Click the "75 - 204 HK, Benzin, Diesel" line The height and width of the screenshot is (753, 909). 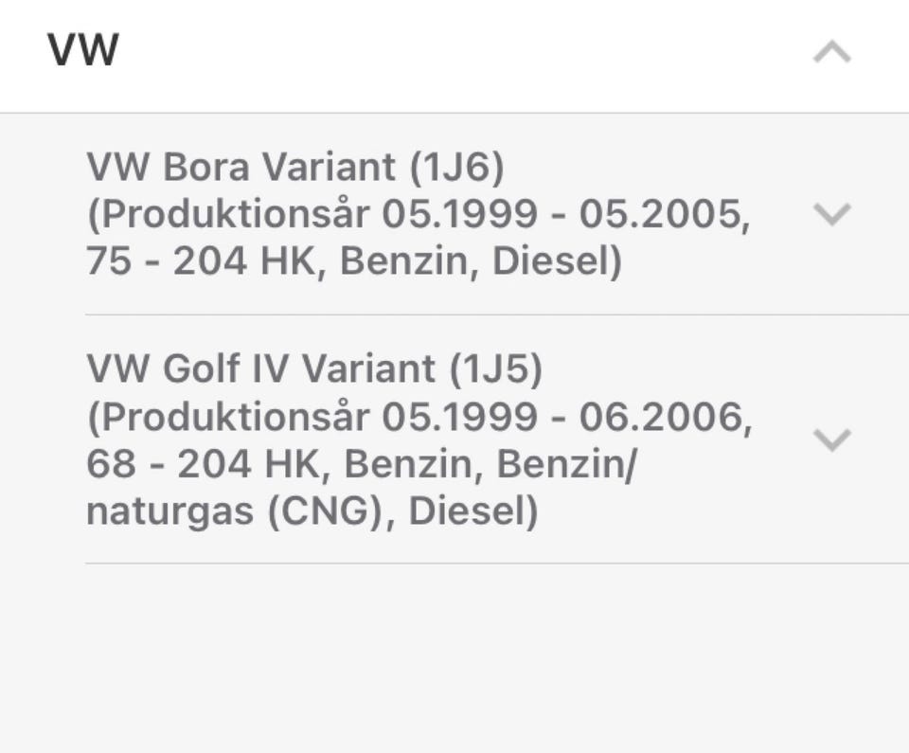click(x=353, y=262)
